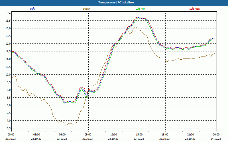Click the 13,0 y-axis value

[x=8, y=28]
